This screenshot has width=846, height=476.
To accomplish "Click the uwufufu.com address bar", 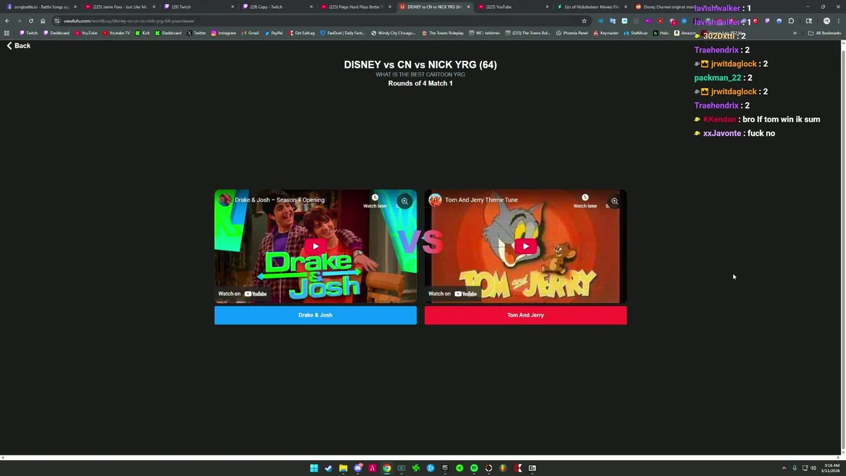I will 321,20.
